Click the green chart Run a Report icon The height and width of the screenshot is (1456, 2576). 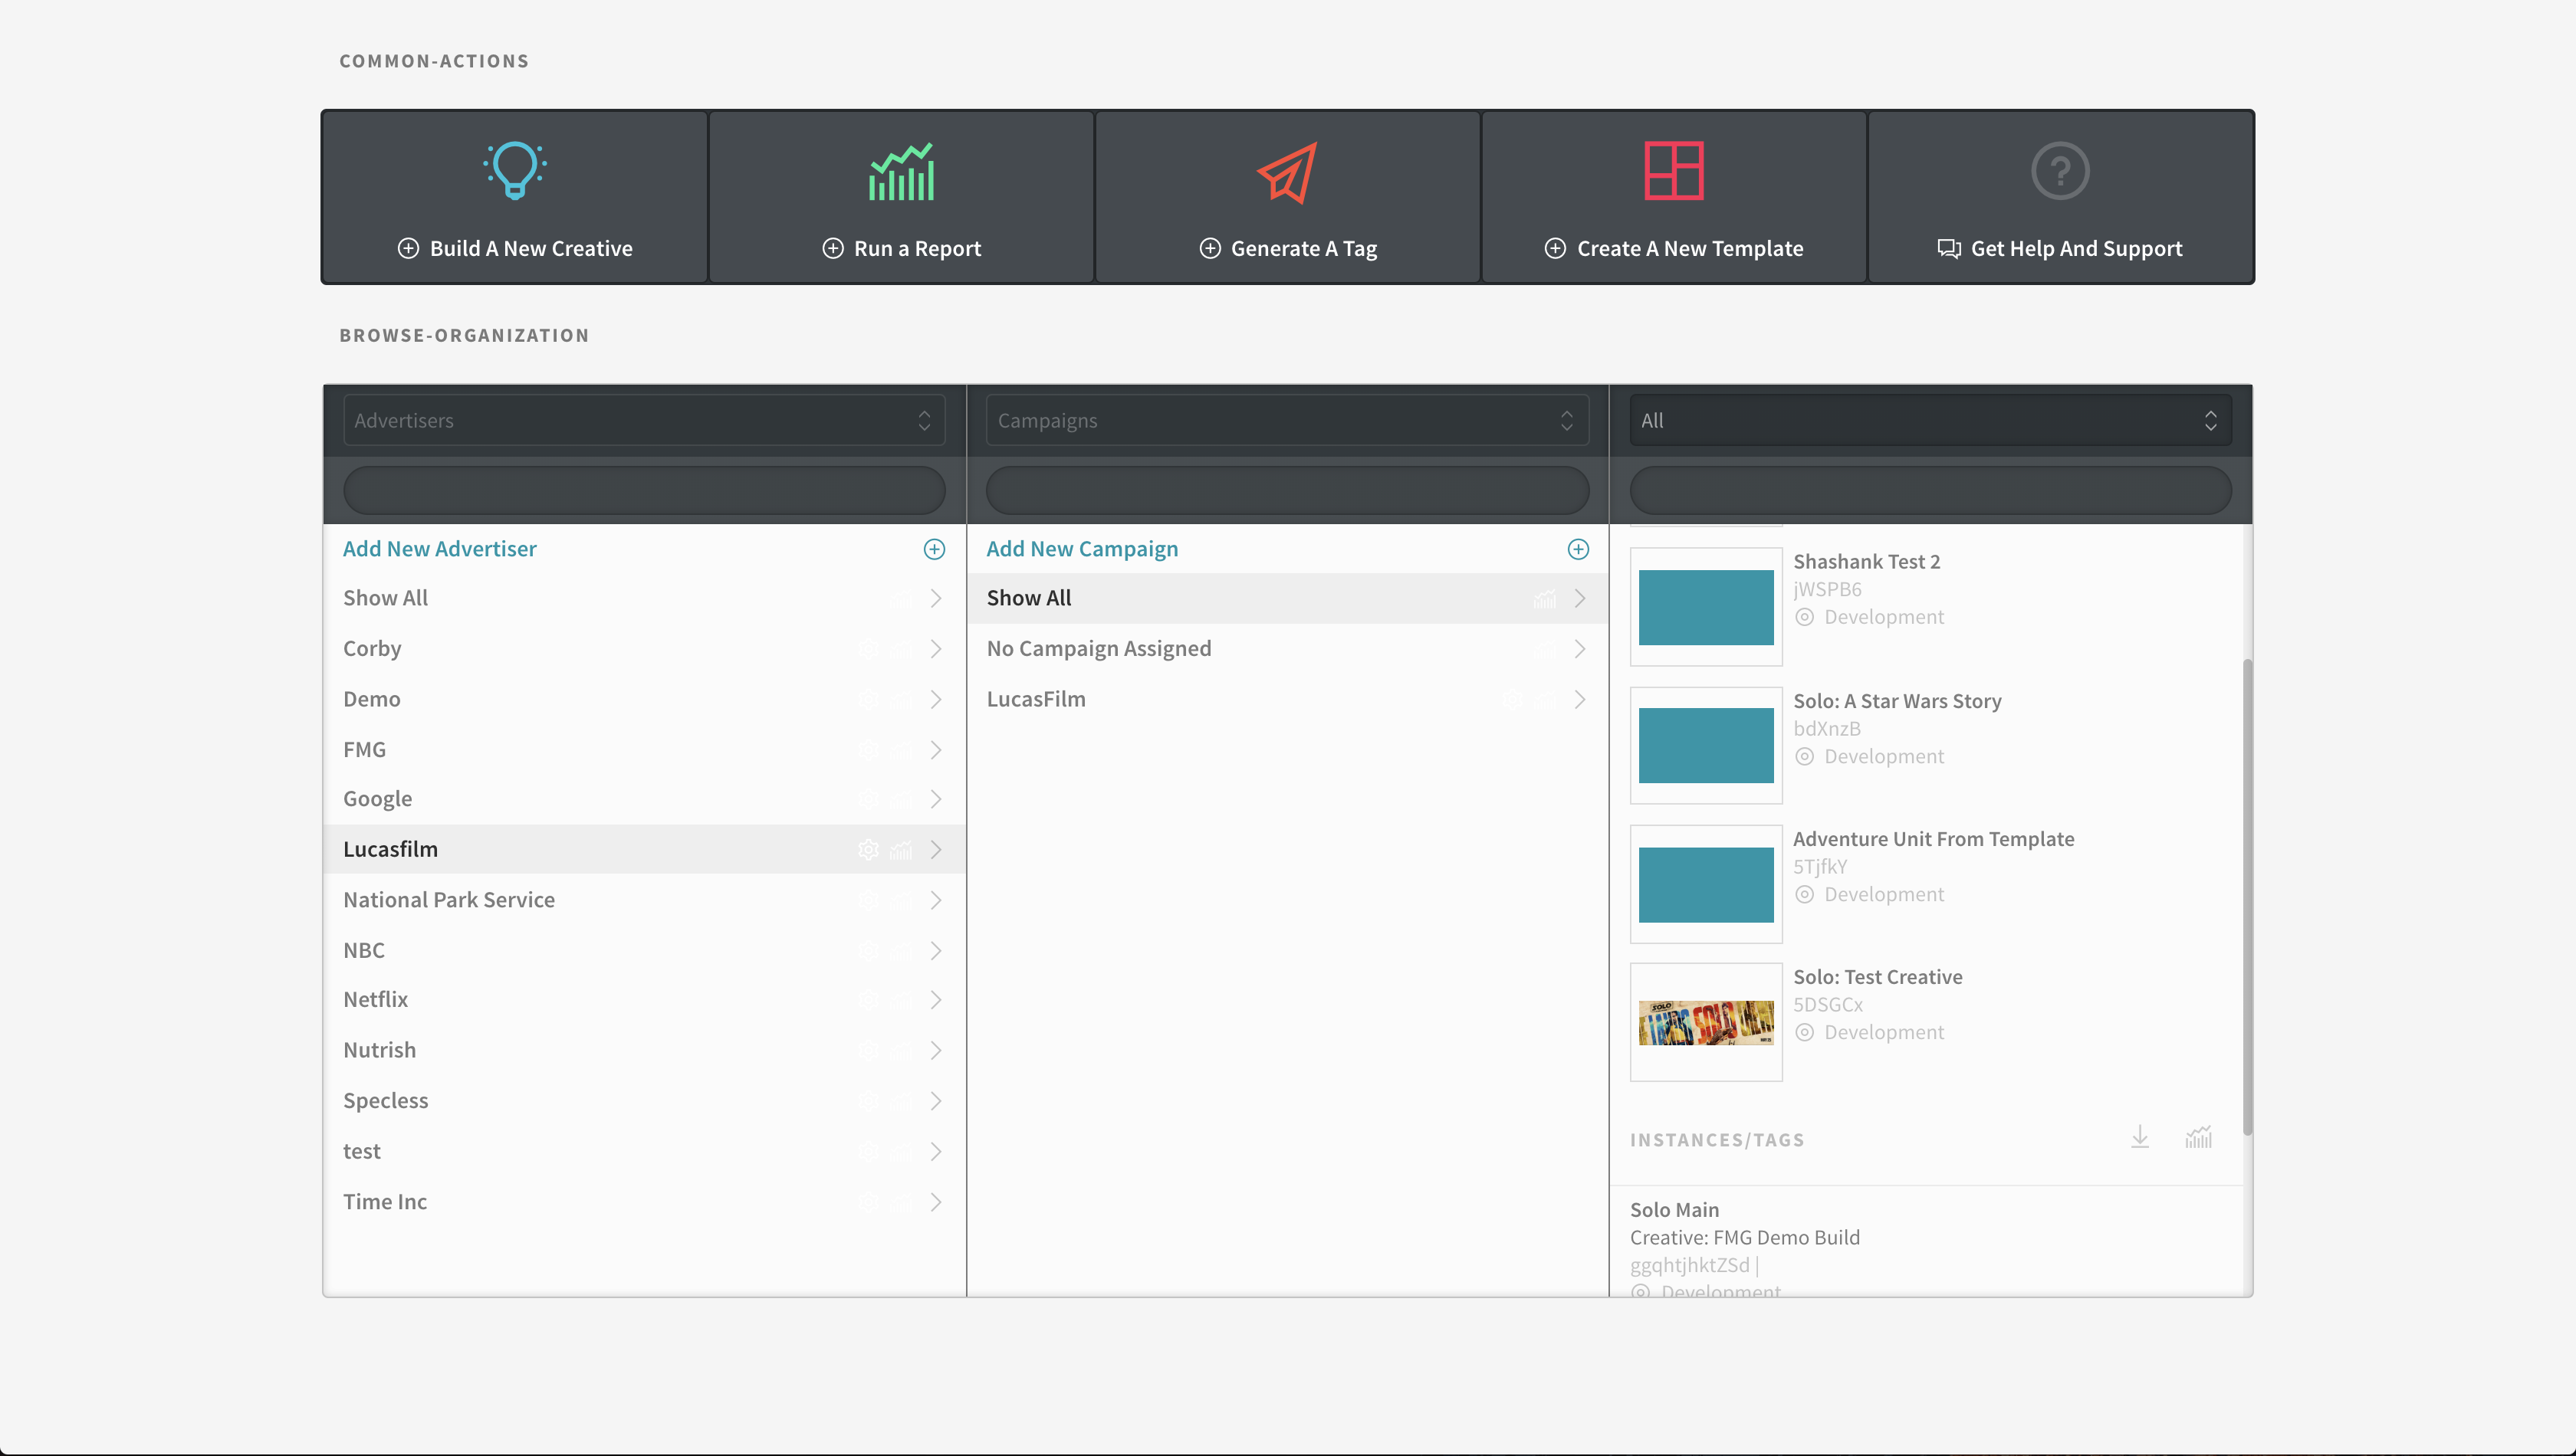click(902, 171)
